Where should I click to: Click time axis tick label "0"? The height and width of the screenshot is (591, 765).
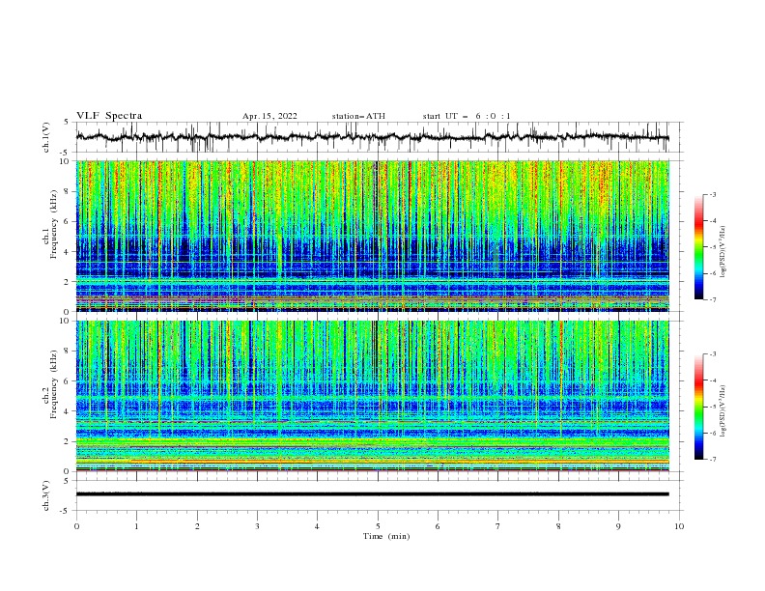tap(76, 526)
